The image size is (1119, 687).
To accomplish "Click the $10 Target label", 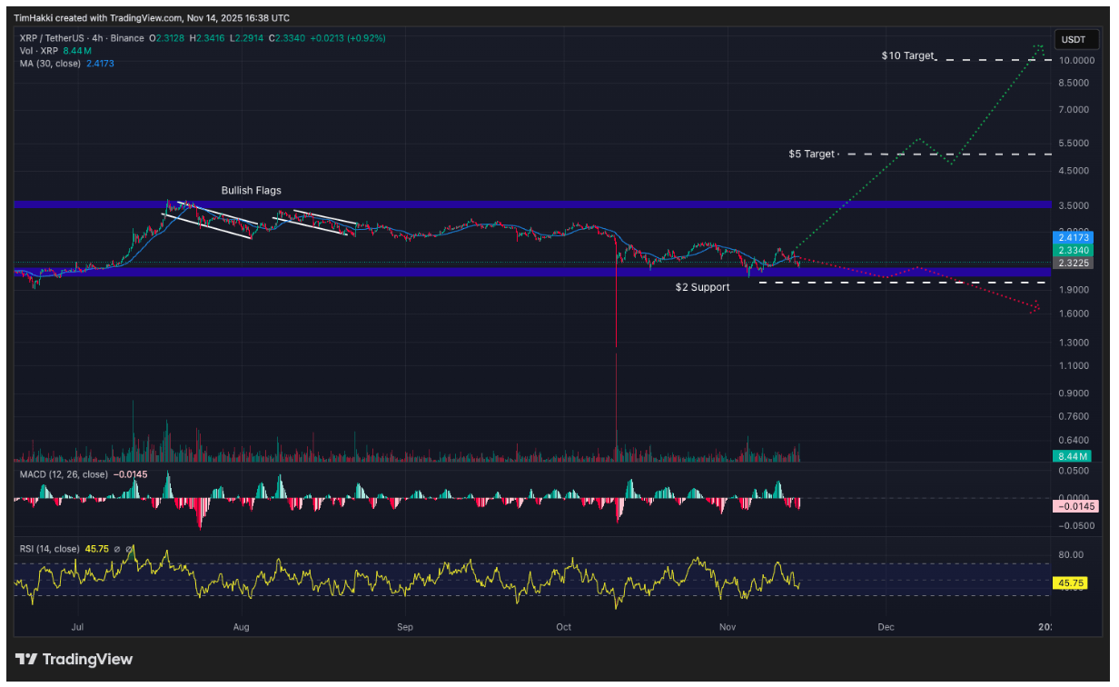I will (x=907, y=55).
